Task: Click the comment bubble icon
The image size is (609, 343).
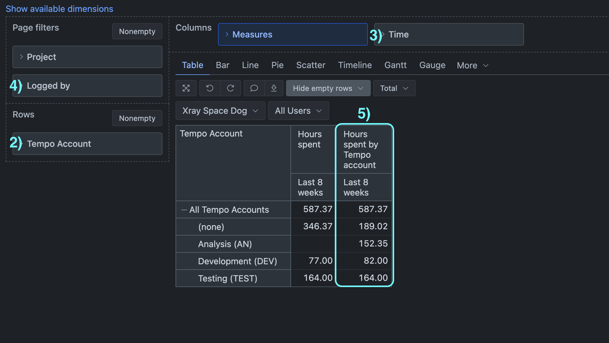Action: pos(254,88)
